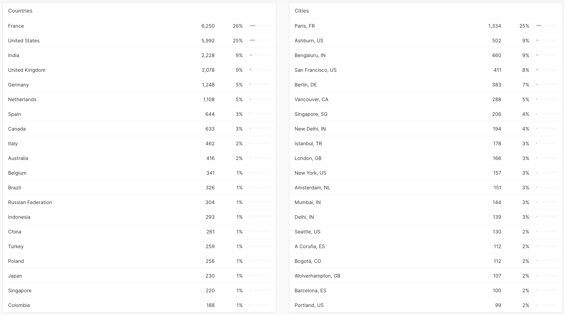This screenshot has width=565, height=315.
Task: Click the 6,250 visitor count for France
Action: [208, 26]
